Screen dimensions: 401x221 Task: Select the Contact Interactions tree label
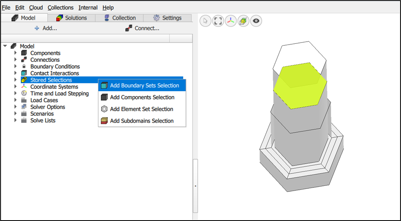[x=55, y=73]
